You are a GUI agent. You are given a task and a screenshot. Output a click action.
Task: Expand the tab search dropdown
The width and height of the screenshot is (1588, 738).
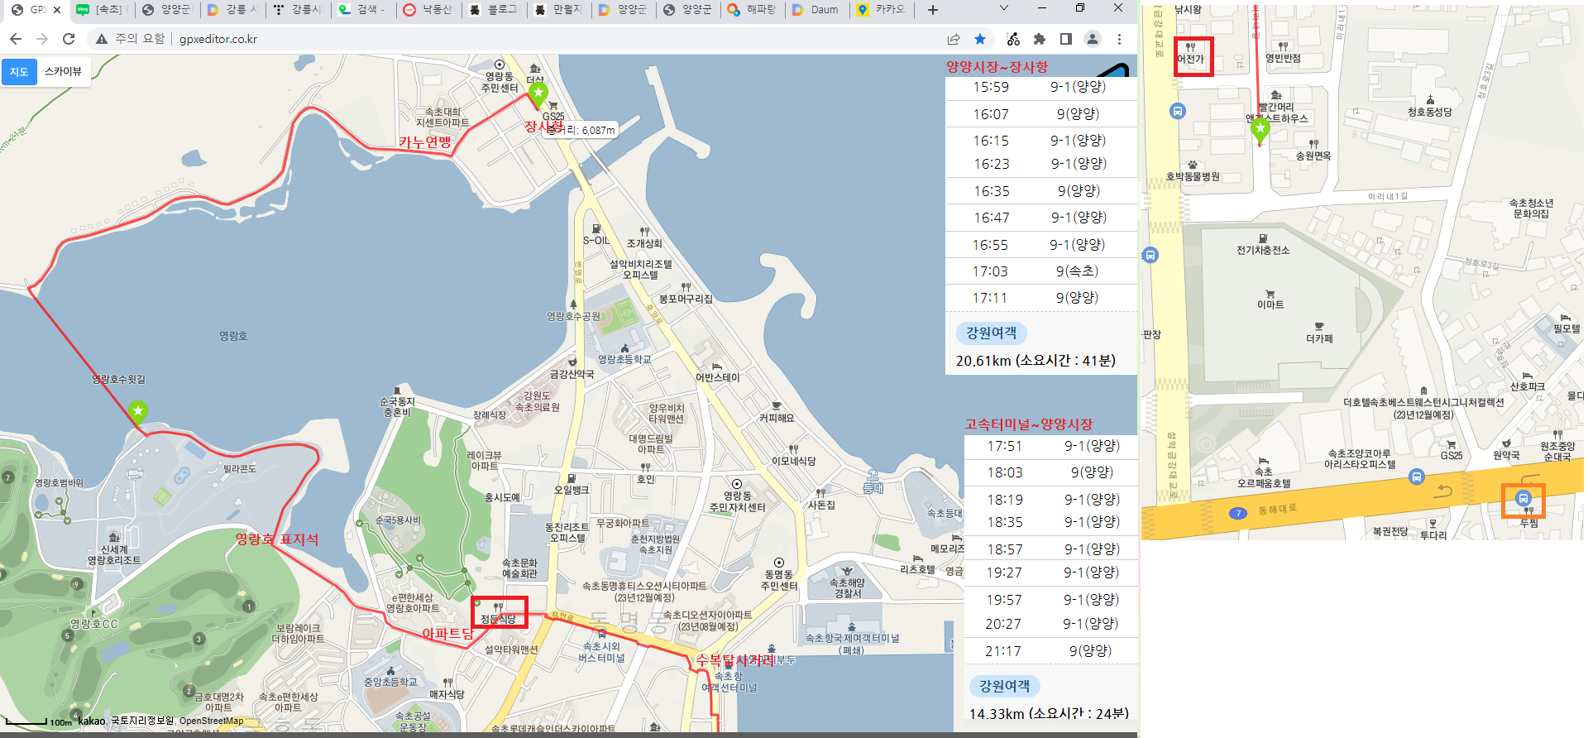1004,8
